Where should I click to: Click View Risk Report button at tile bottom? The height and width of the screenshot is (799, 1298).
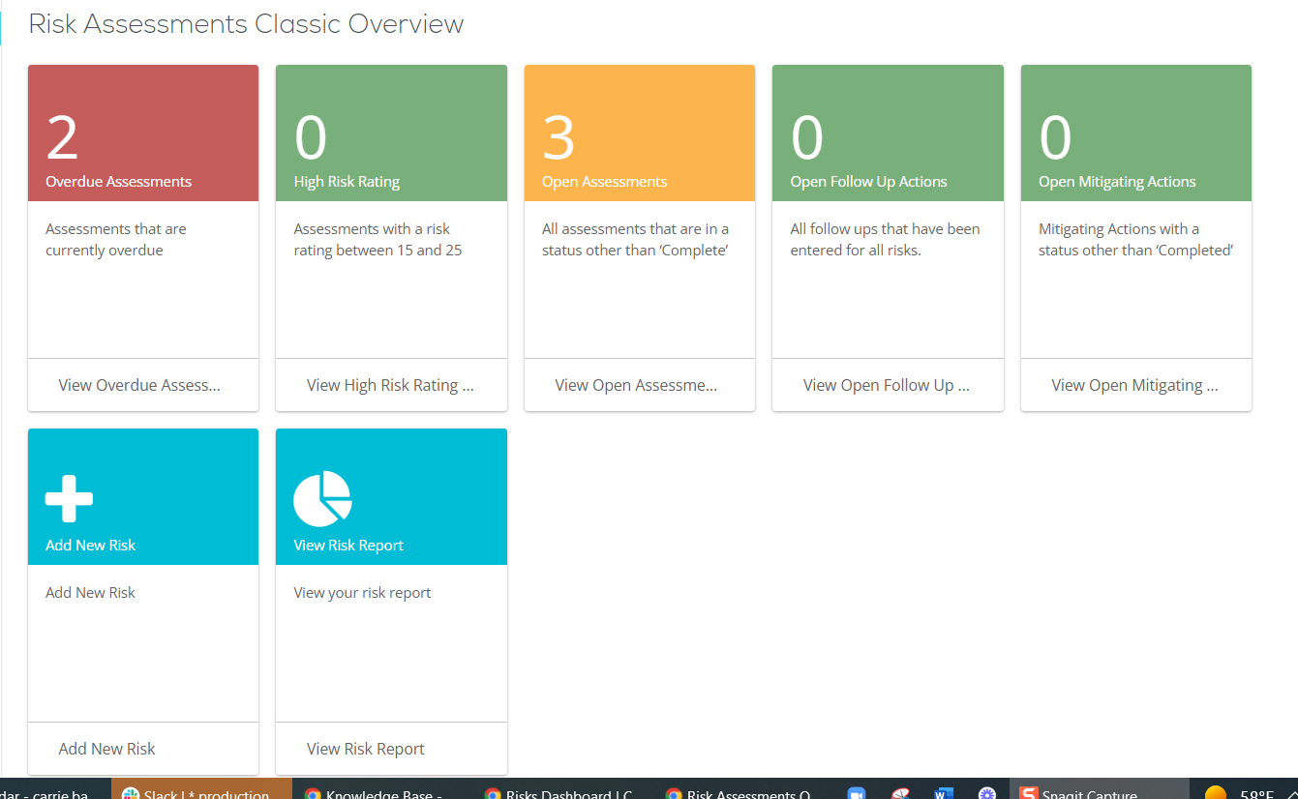(366, 749)
